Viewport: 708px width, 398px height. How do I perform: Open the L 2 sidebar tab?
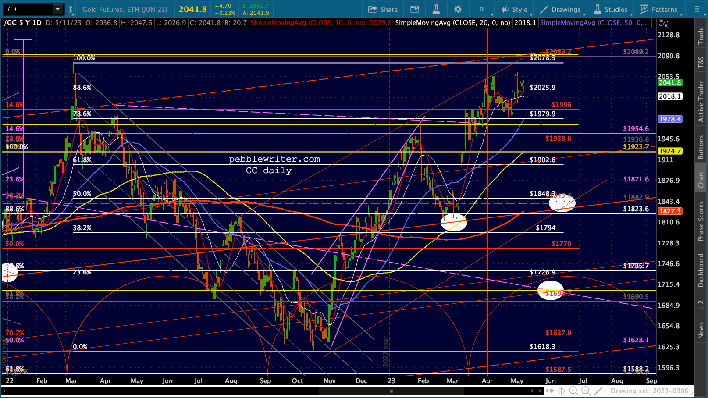701,305
